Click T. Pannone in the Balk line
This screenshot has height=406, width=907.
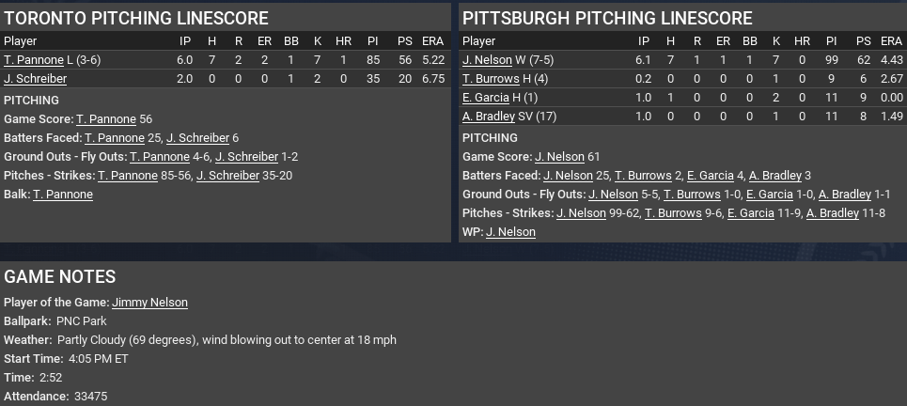(63, 195)
